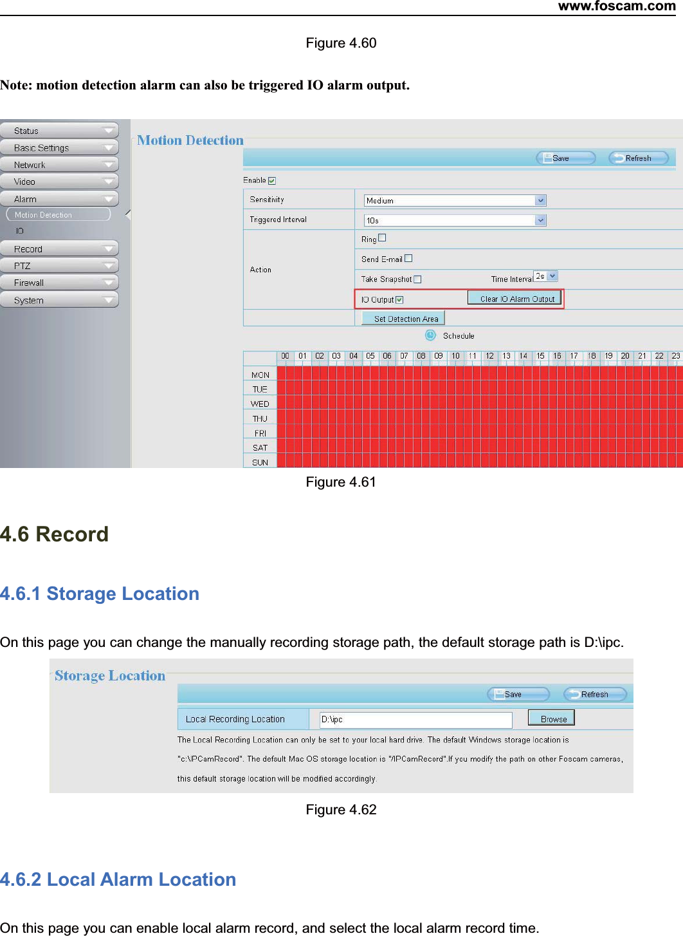Uncheck the IO Output checkbox

(399, 300)
